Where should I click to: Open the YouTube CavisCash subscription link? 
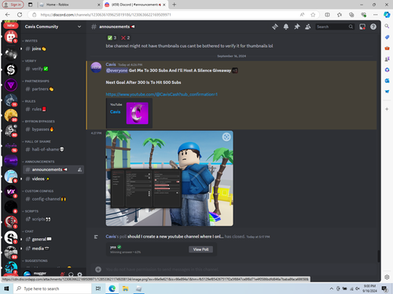click(162, 94)
